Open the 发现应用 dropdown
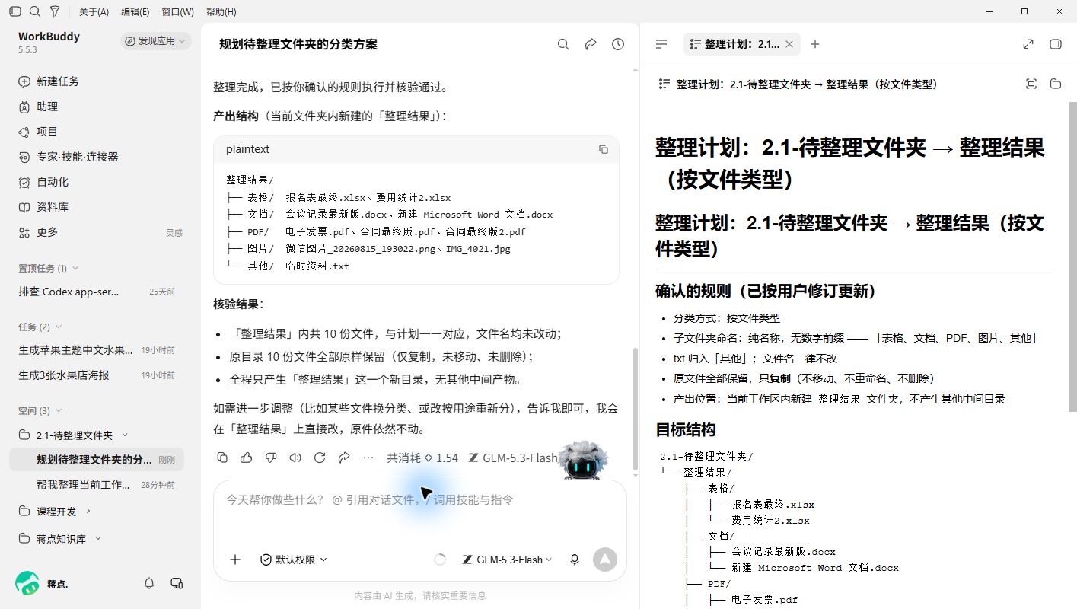The width and height of the screenshot is (1077, 609). (x=155, y=40)
